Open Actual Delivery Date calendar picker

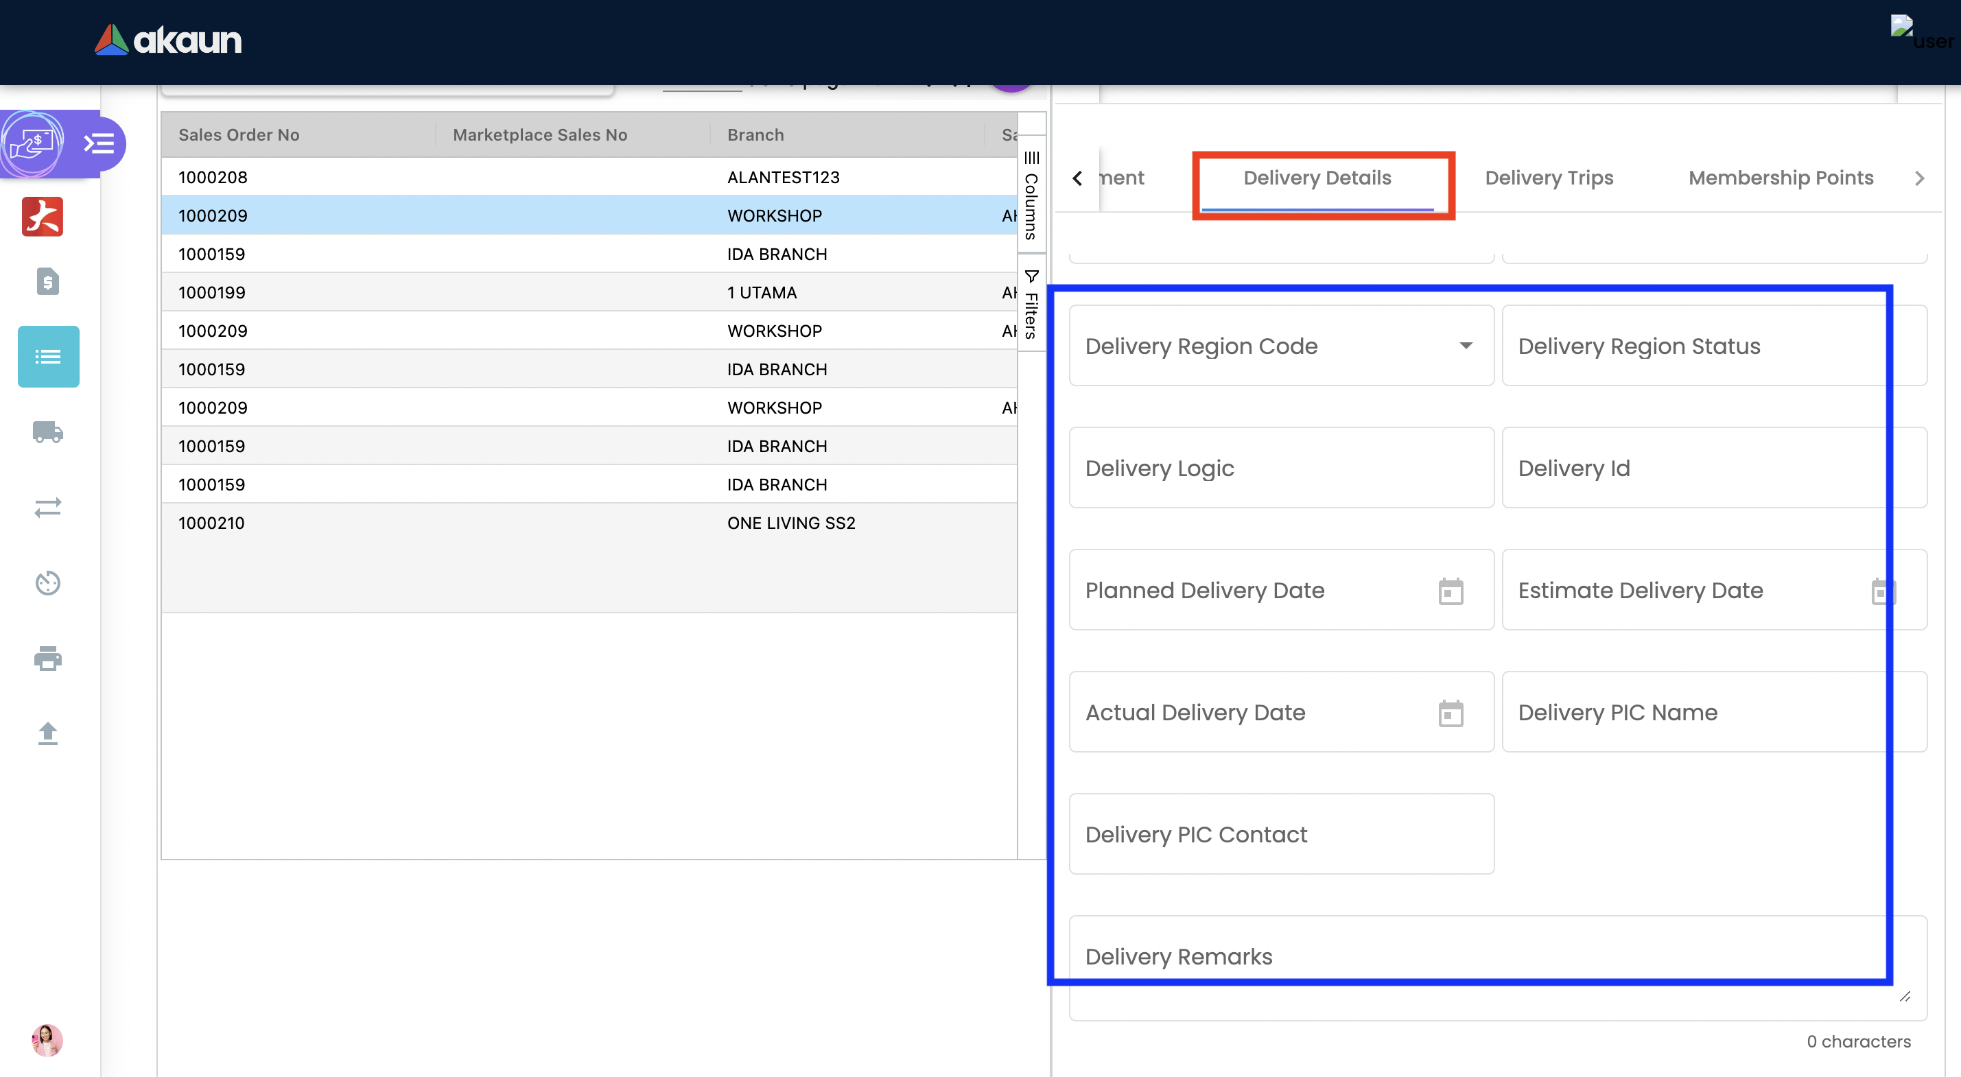tap(1451, 713)
